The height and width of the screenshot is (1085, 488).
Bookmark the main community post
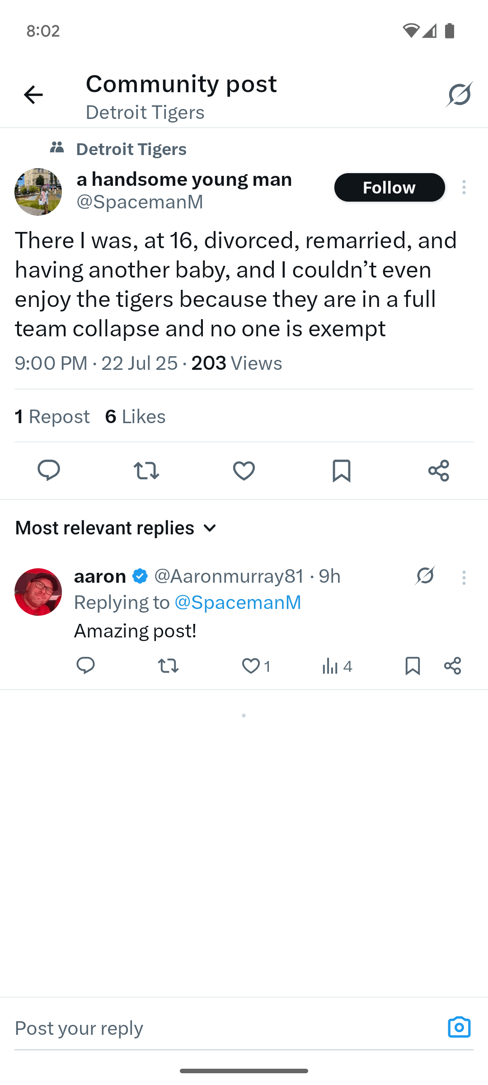click(342, 470)
